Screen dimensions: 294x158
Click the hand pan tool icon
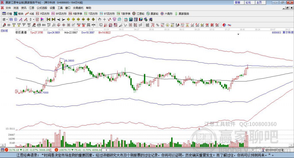[100, 19]
